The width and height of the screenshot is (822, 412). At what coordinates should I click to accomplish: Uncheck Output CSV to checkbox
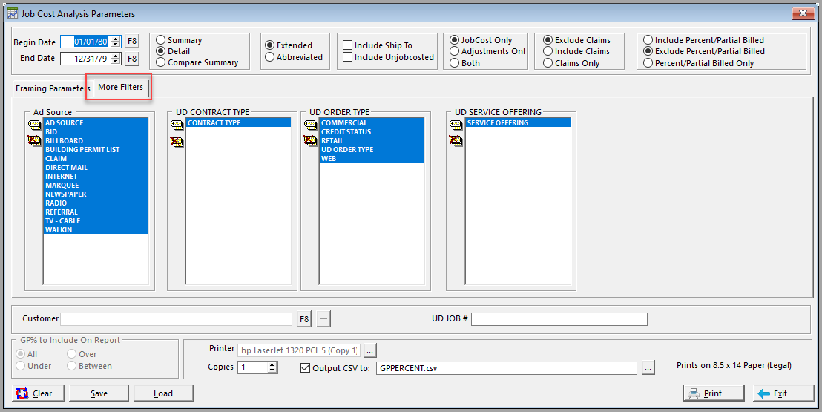click(x=305, y=368)
